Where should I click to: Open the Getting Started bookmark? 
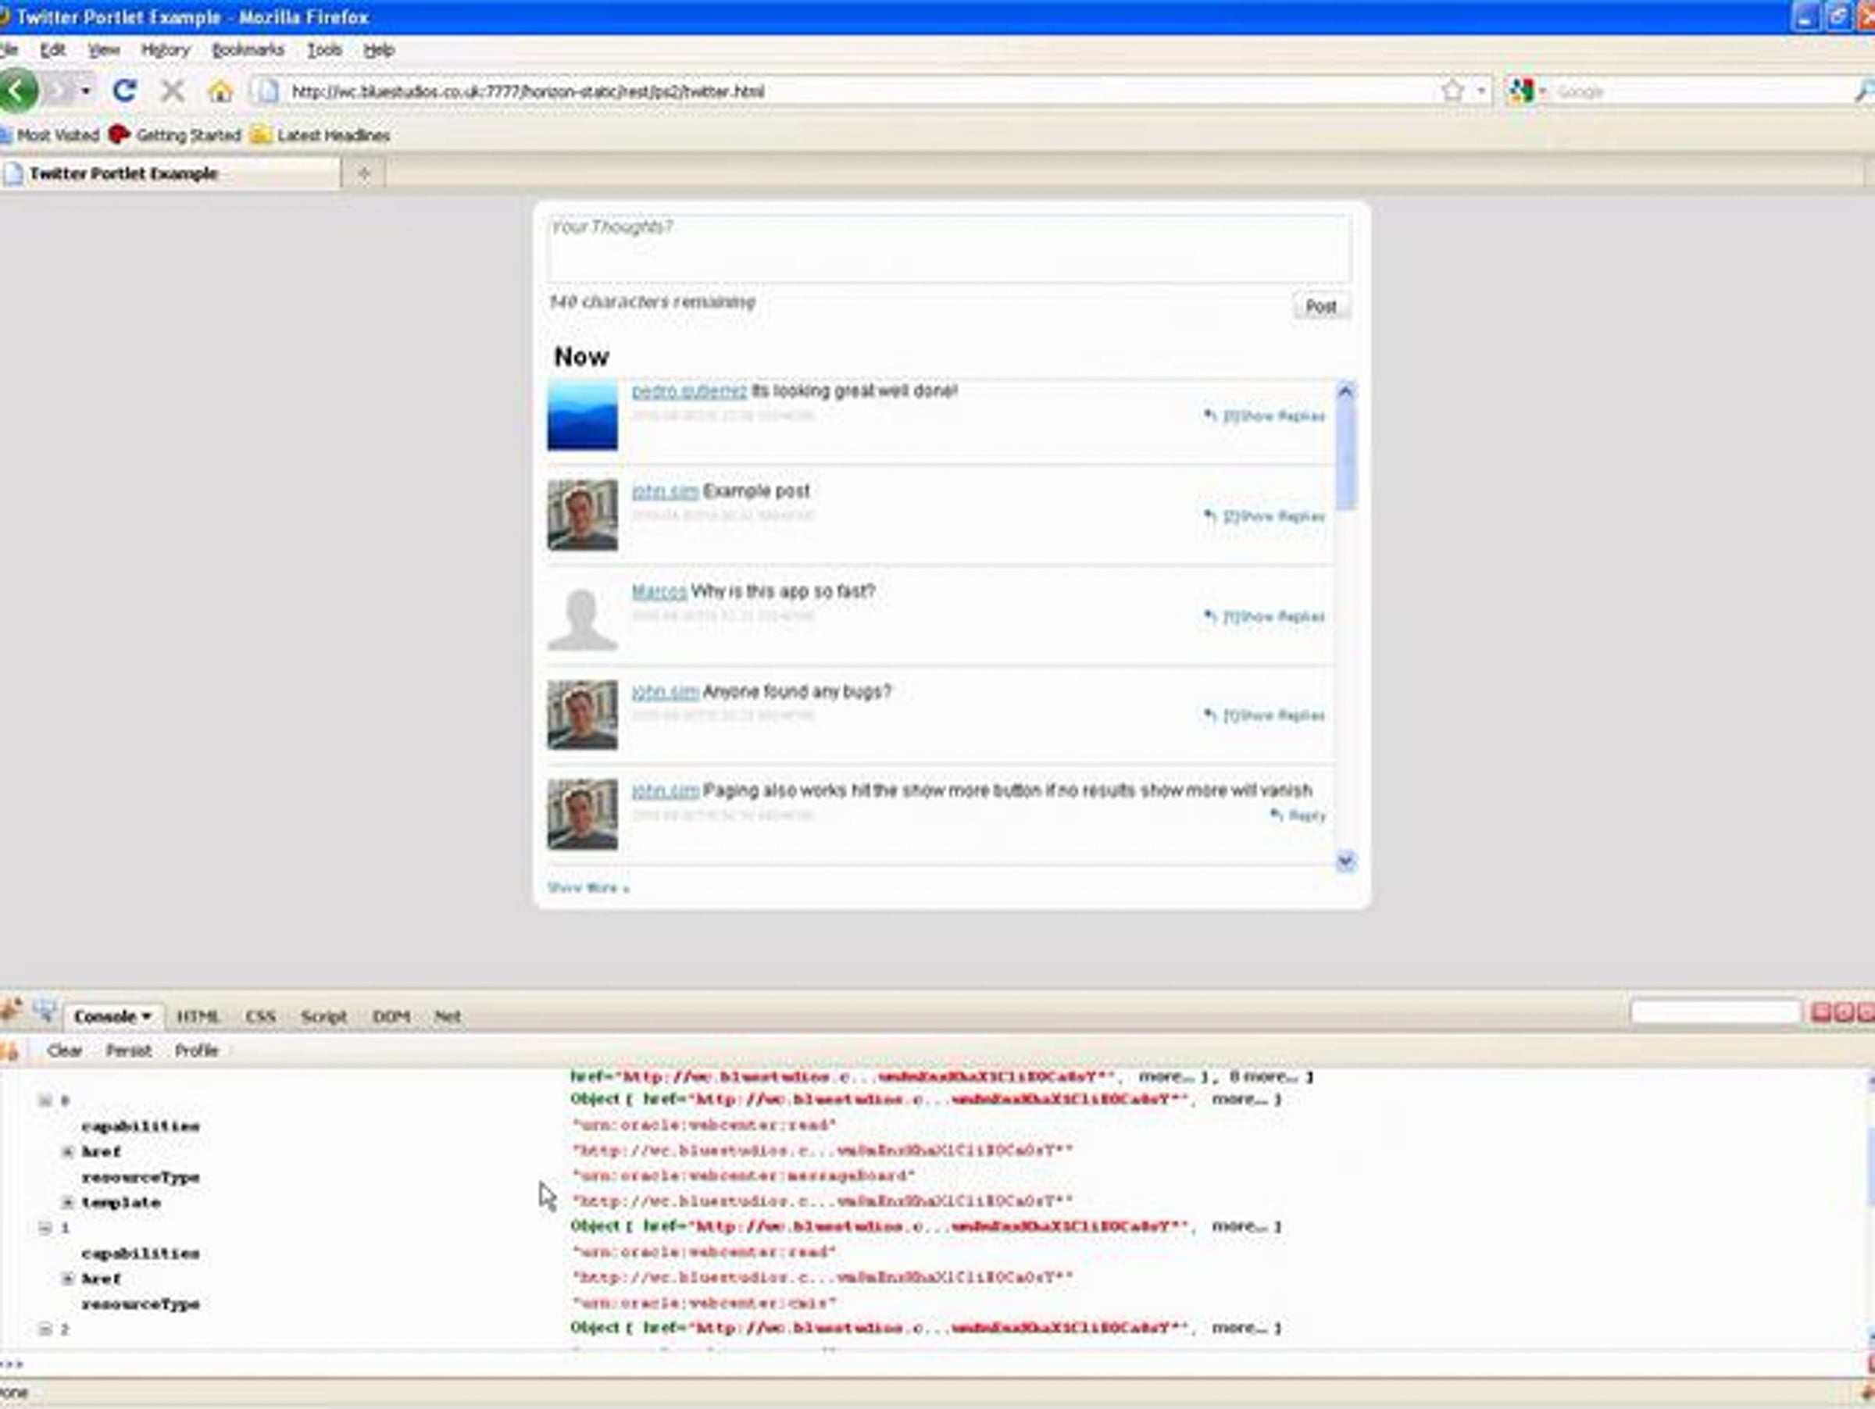176,136
